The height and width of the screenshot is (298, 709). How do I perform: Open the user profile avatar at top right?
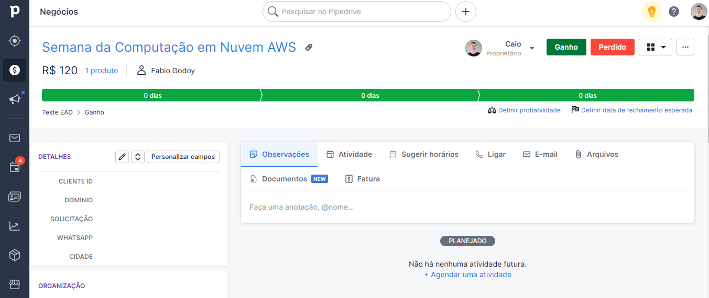click(699, 12)
